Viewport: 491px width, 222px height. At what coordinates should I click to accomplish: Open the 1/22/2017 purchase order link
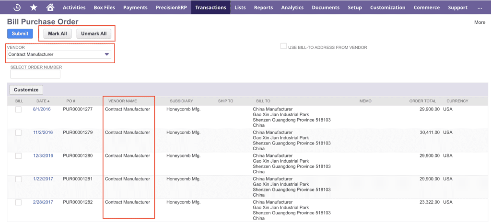coord(43,179)
